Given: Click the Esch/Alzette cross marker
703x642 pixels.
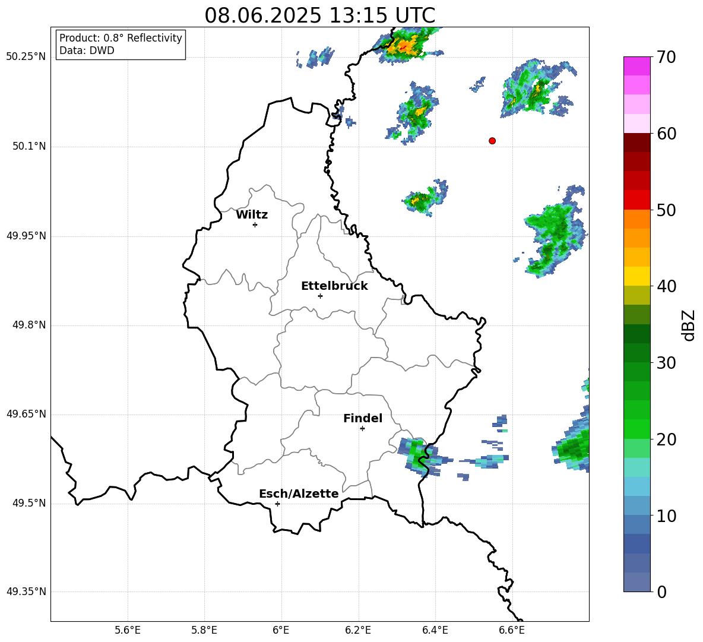Looking at the screenshot, I should [277, 504].
